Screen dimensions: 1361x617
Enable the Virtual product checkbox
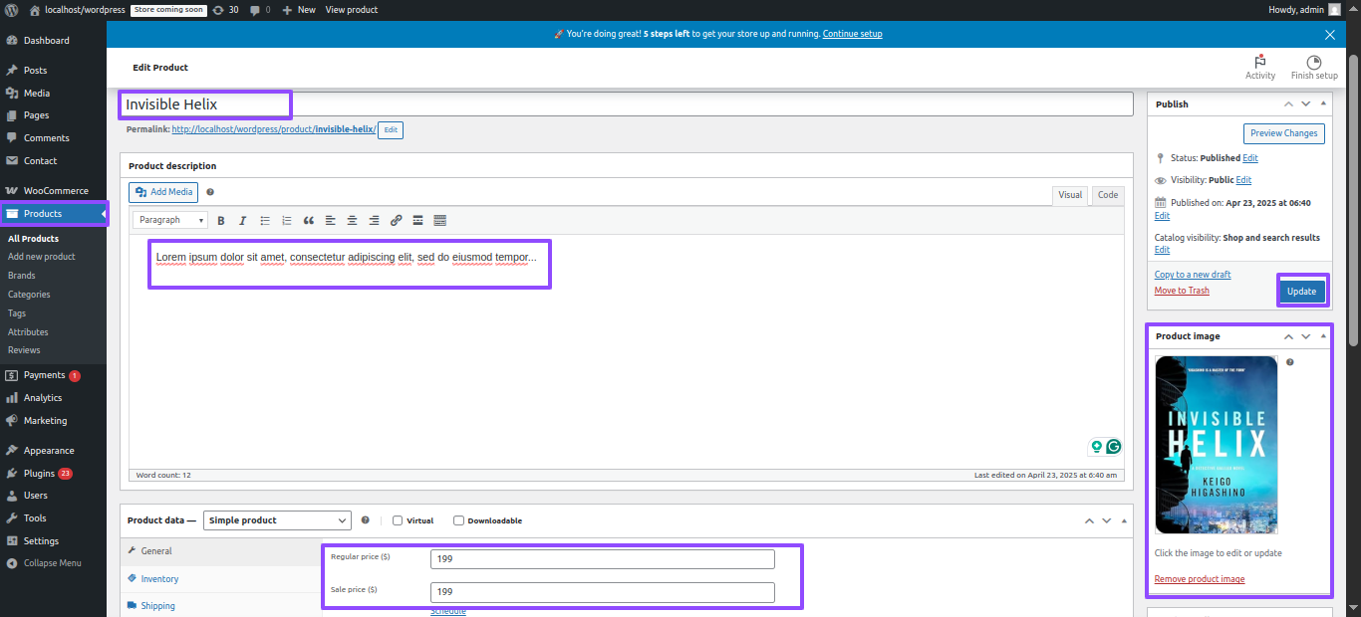(x=398, y=520)
